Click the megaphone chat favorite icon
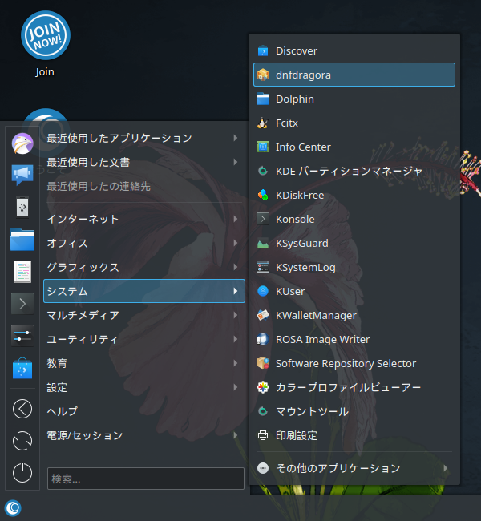The height and width of the screenshot is (521, 481). 22,175
